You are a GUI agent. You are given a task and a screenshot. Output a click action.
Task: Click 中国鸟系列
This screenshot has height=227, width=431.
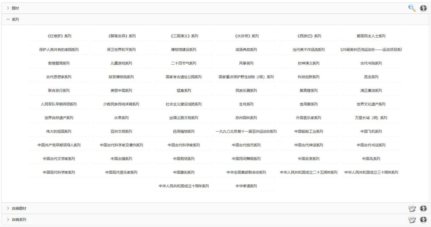click(371, 159)
